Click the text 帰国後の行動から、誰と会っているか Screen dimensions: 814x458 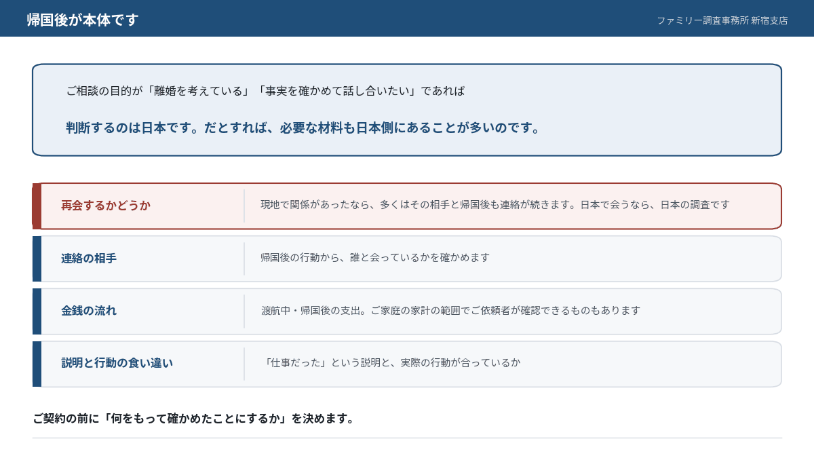pos(375,258)
